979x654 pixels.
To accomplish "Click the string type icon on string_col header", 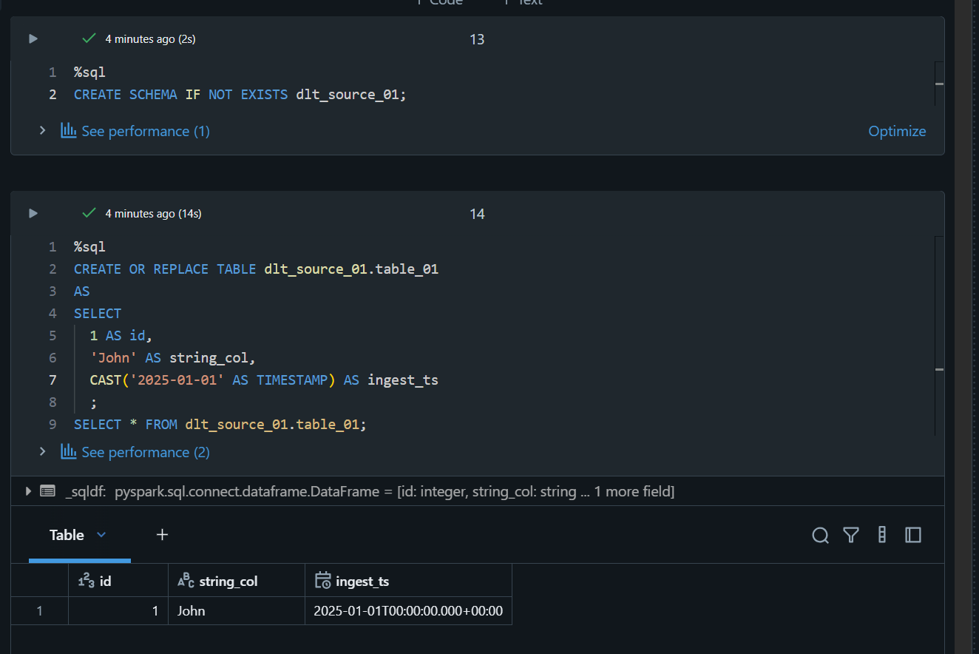I will tap(186, 580).
